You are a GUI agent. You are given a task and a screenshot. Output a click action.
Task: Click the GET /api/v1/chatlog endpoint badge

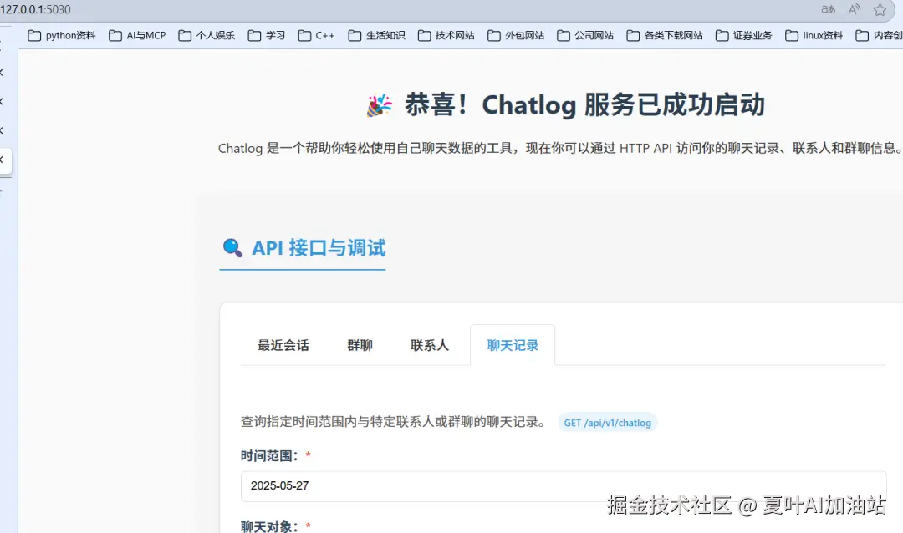coord(608,423)
